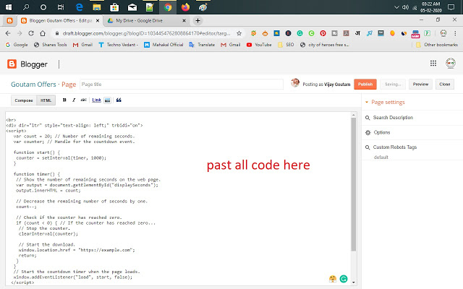Open the SEO bookmarks folder

tap(286, 45)
